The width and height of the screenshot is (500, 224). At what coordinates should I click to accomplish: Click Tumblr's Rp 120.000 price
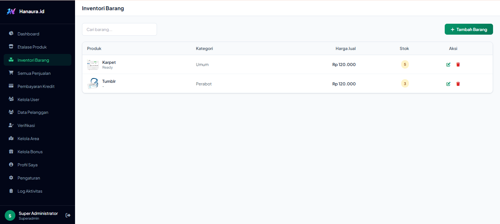click(344, 84)
